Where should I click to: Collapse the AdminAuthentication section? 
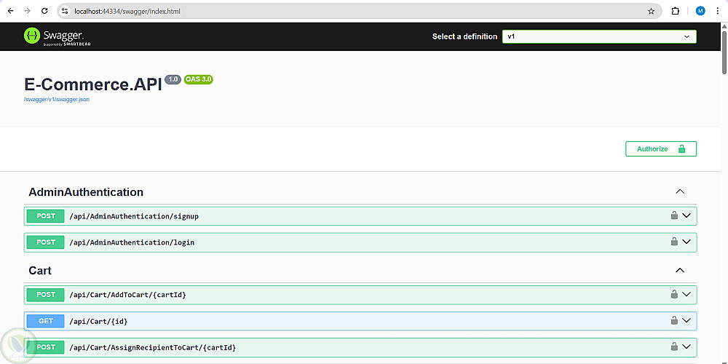[680, 192]
